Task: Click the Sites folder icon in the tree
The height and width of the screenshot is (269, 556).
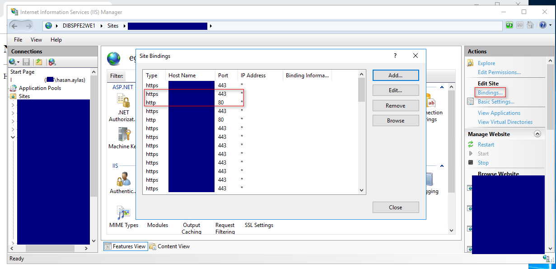Action: coord(13,96)
